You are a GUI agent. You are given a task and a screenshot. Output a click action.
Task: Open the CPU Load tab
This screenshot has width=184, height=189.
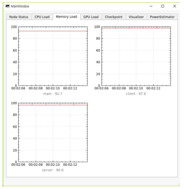tap(42, 17)
